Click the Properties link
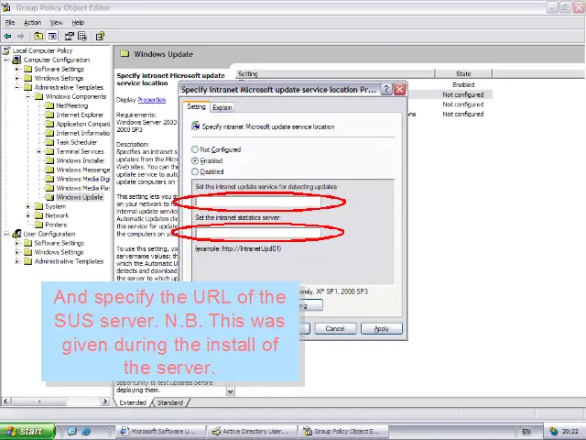586x440 pixels. pos(152,100)
